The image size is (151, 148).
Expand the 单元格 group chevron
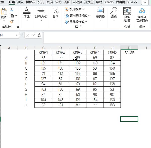[101, 20]
